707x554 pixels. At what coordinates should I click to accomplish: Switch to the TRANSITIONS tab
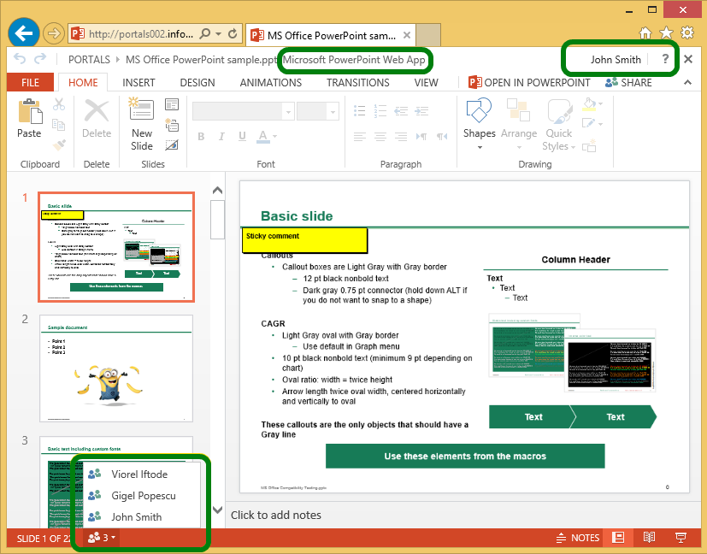click(358, 82)
